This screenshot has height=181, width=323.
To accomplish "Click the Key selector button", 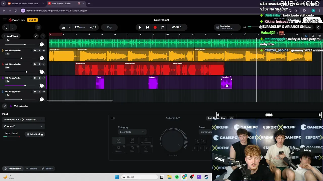I will tap(109, 27).
